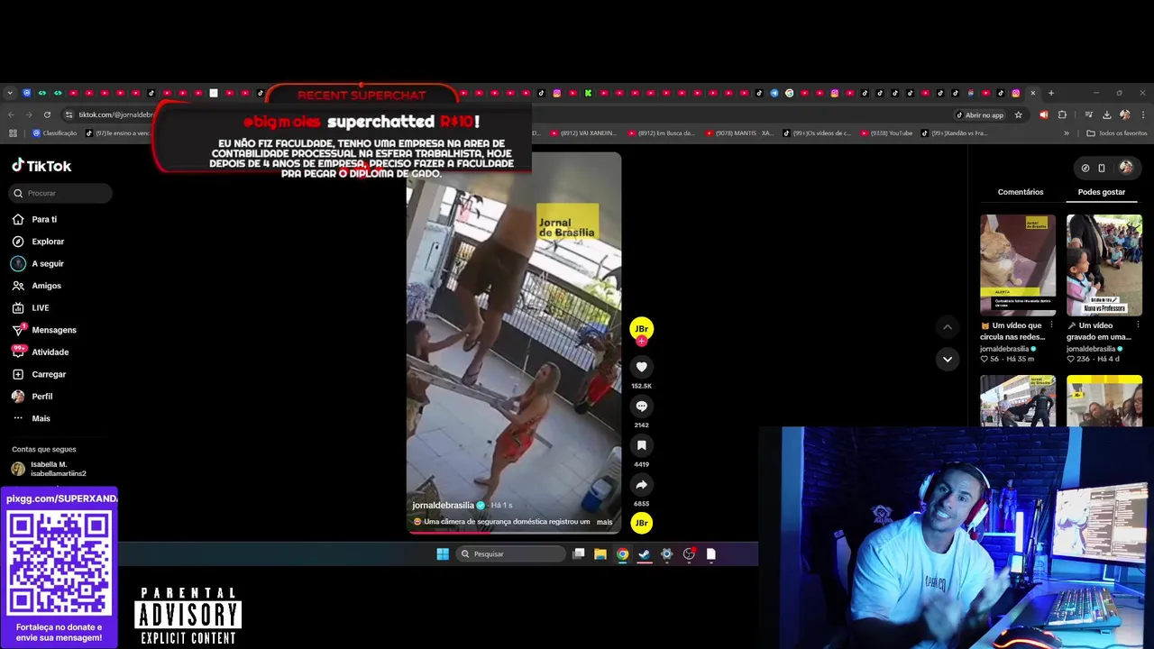Open Chrome downloads icon

point(1106,114)
